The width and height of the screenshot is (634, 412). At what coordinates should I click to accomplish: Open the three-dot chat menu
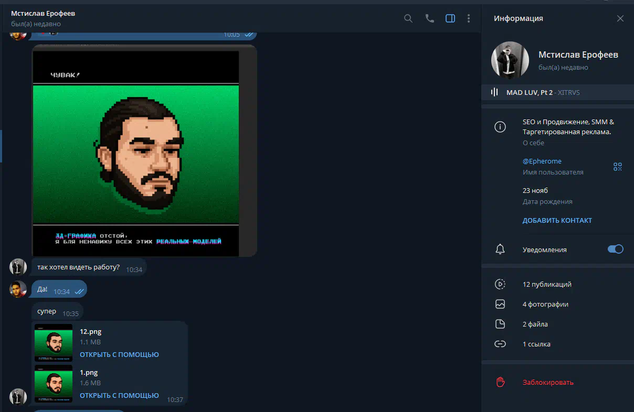pos(469,18)
